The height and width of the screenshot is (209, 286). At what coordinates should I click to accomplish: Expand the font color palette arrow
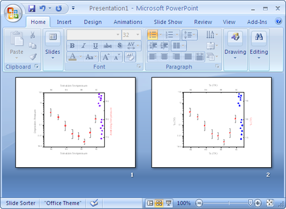tap(81, 57)
